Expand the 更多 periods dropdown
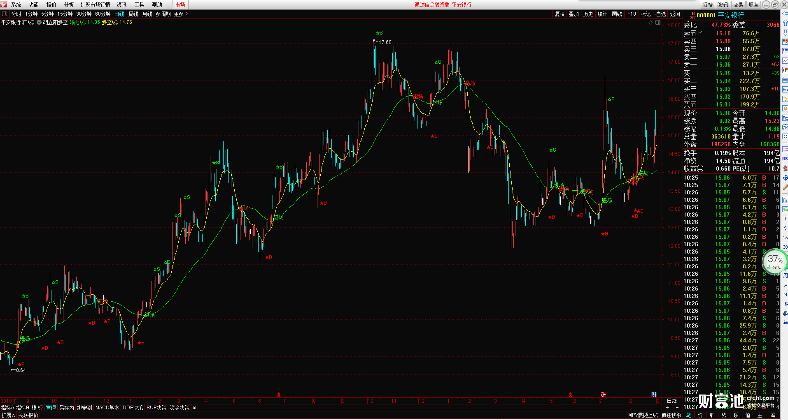788x420 pixels. pyautogui.click(x=181, y=14)
